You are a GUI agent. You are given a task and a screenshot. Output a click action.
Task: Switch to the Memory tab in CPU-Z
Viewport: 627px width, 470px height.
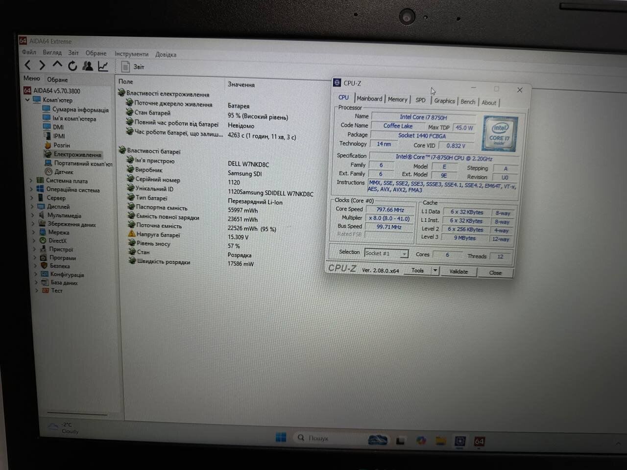(x=397, y=99)
